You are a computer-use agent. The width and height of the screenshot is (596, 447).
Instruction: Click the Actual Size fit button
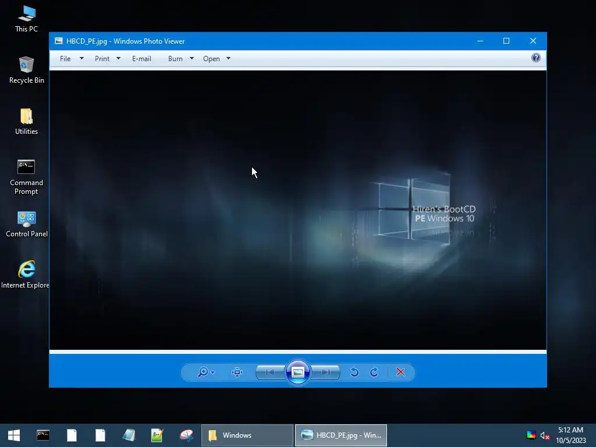pos(237,372)
